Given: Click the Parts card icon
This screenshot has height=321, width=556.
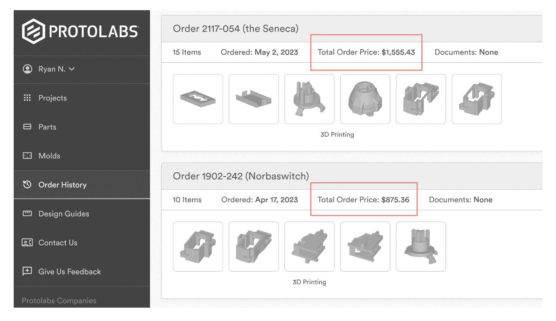Looking at the screenshot, I should (27, 126).
